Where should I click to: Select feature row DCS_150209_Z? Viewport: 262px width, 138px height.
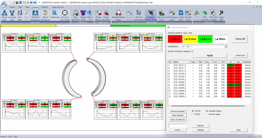[209, 96]
